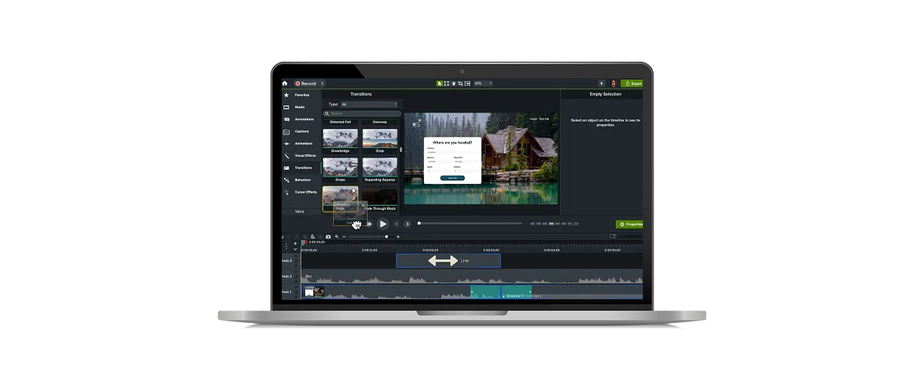The width and height of the screenshot is (924, 369).
Task: Select the Drawbridge transition thumbnail
Action: point(340,138)
